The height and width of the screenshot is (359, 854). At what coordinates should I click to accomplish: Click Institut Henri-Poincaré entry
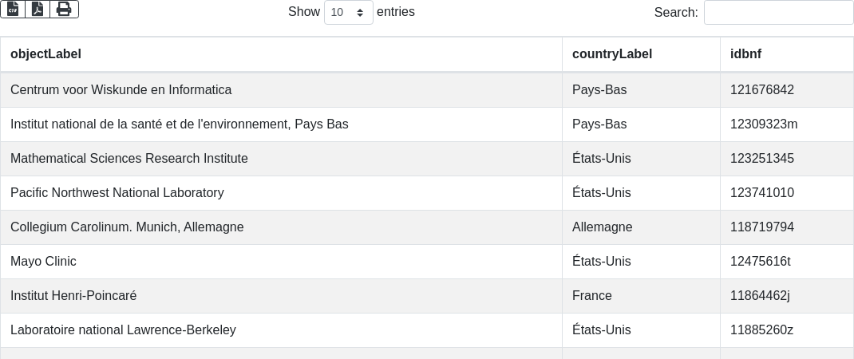pos(73,296)
